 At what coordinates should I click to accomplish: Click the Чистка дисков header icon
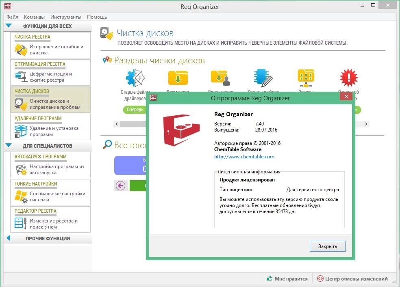[107, 34]
